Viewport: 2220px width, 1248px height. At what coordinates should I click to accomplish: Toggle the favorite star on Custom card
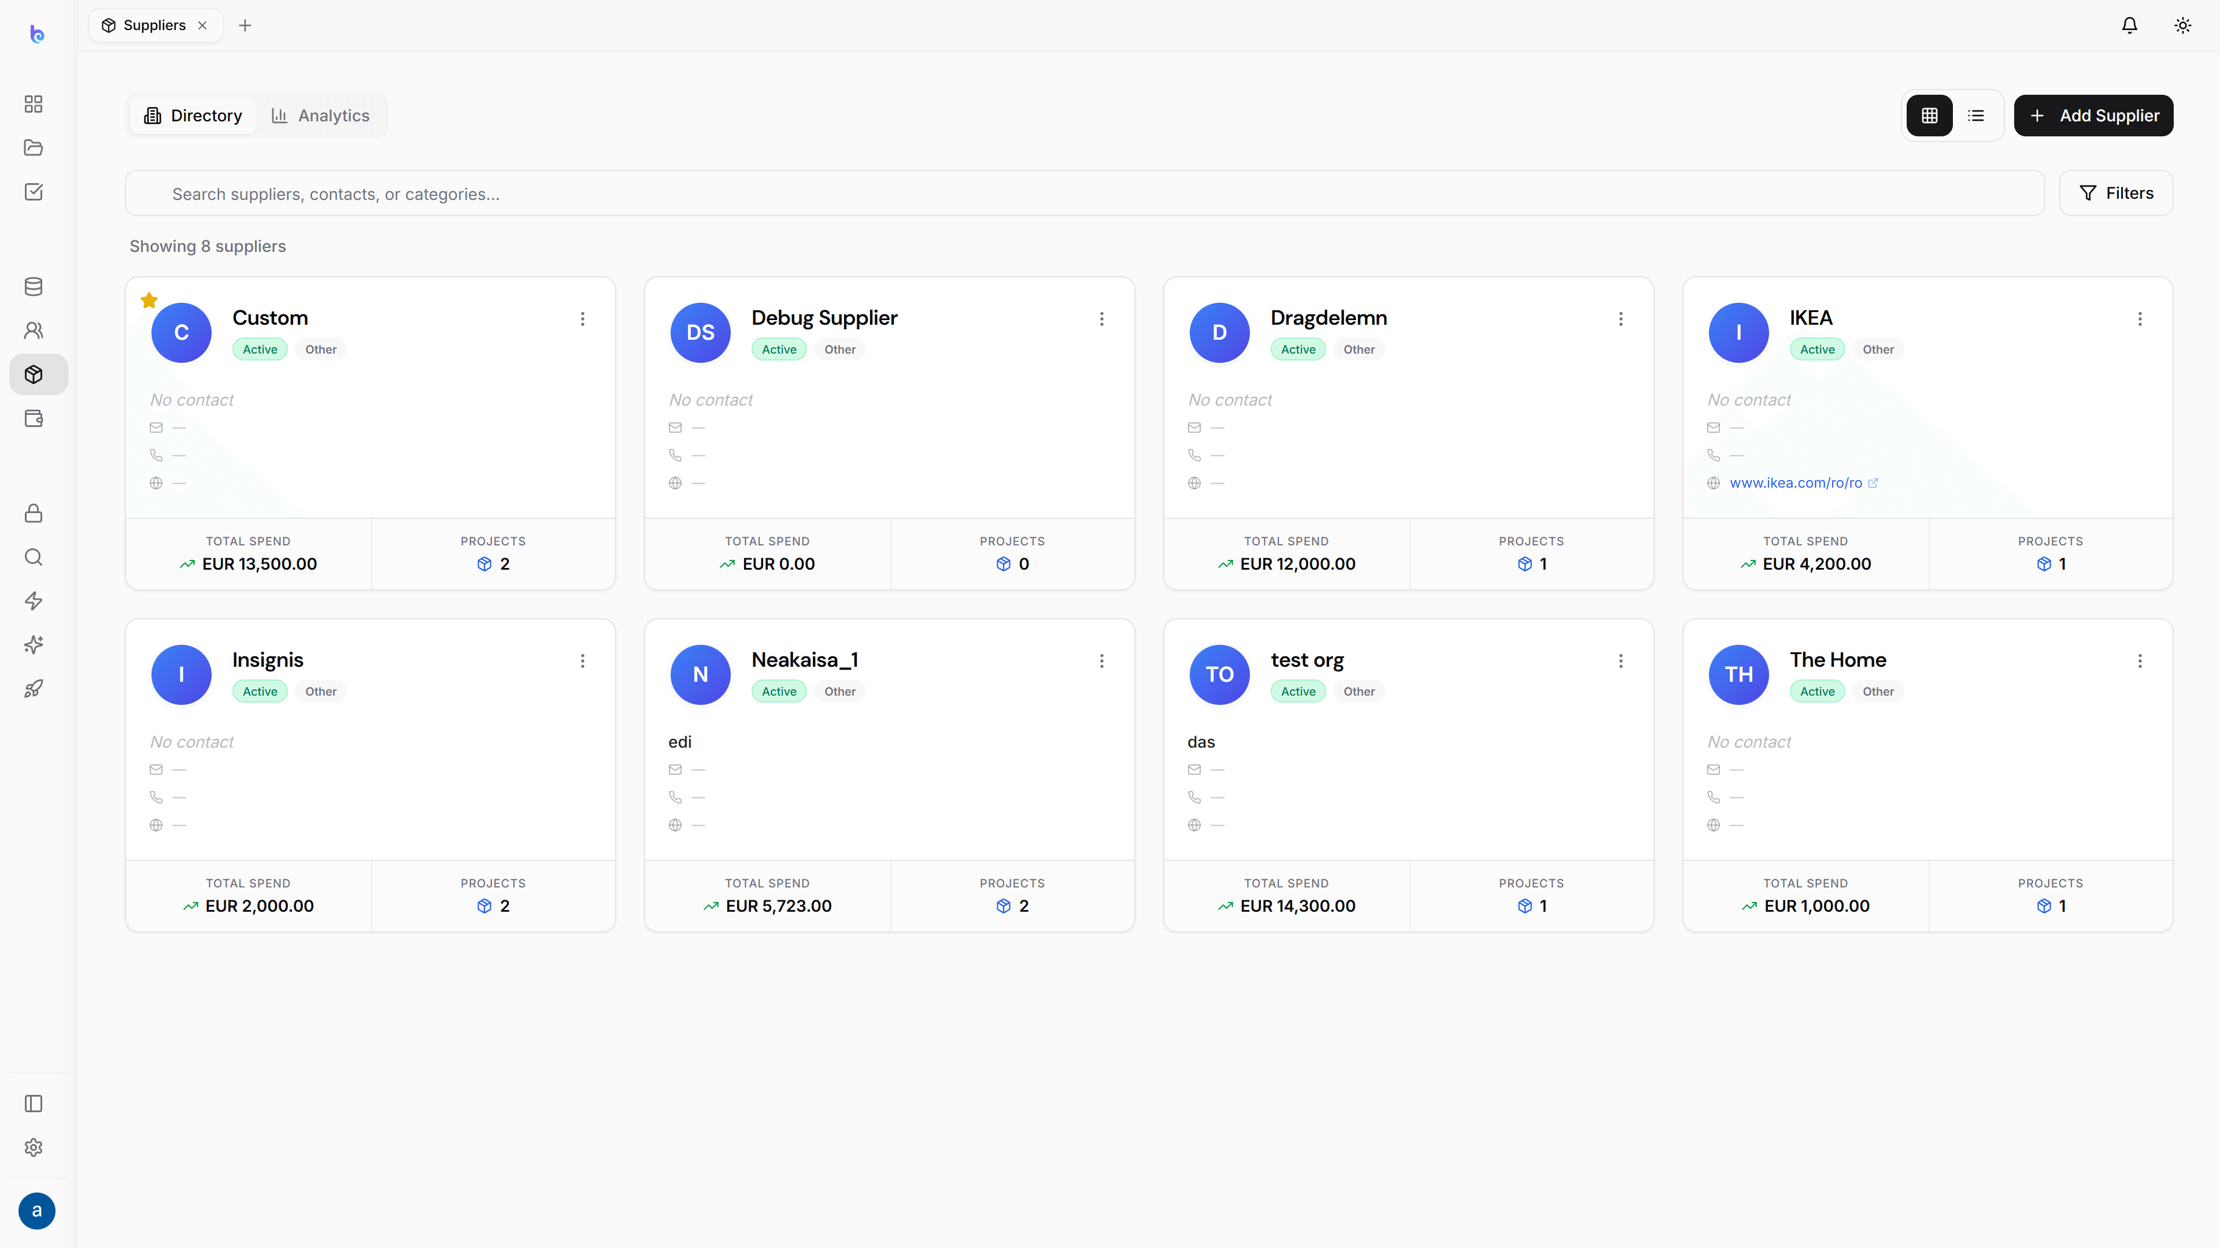tap(149, 300)
